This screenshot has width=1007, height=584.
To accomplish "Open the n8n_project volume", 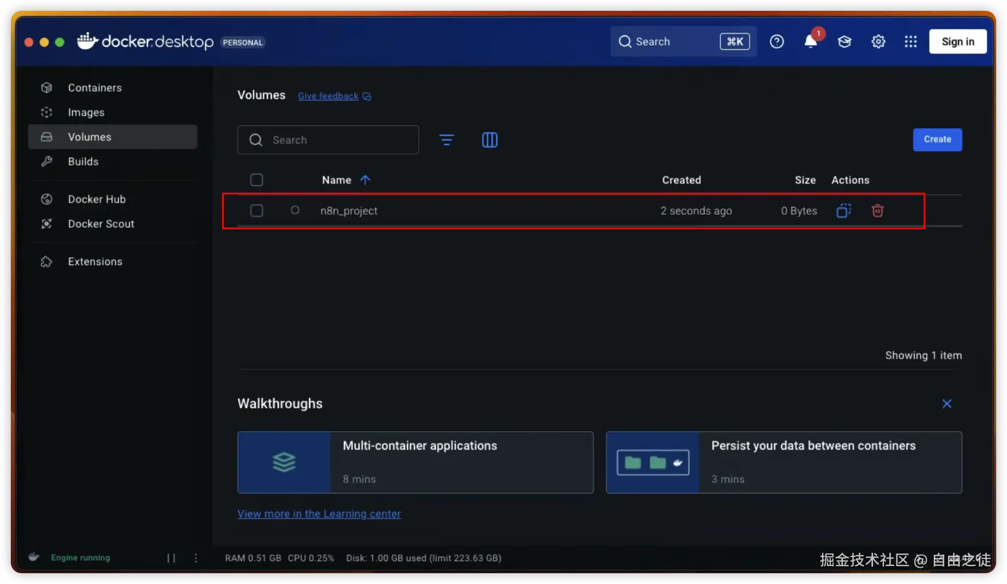I will (x=349, y=210).
